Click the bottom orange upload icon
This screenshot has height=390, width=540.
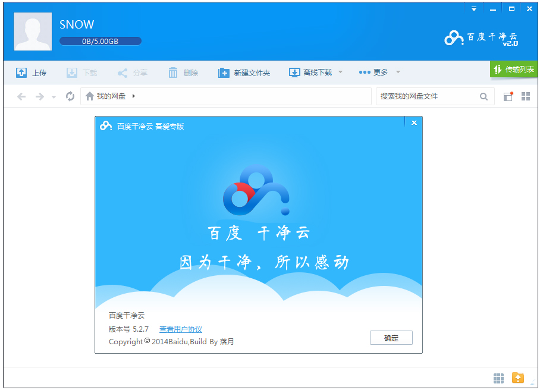pyautogui.click(x=517, y=378)
